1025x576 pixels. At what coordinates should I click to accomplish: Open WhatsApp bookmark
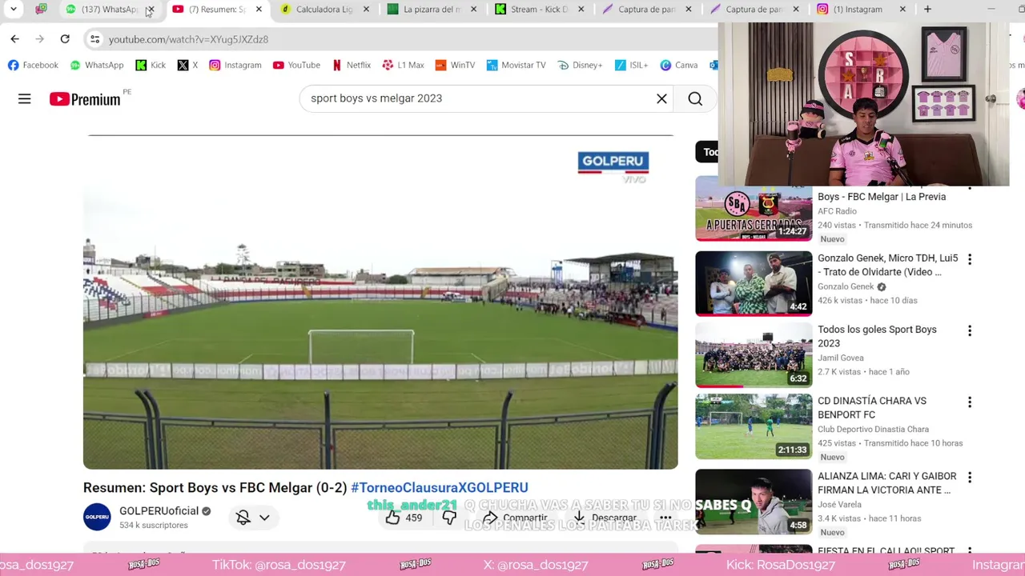coord(97,65)
